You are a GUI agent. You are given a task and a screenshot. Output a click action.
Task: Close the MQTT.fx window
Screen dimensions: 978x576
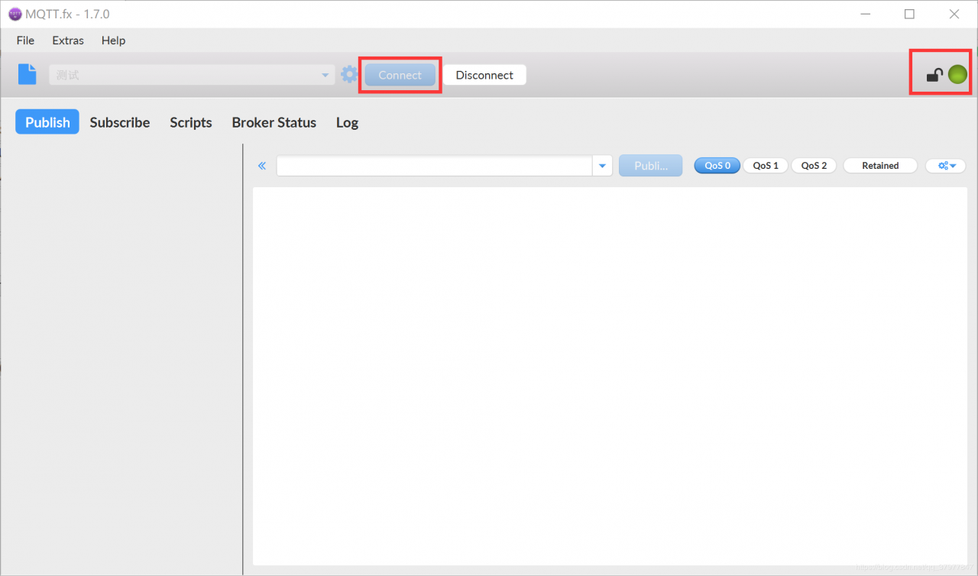954,14
